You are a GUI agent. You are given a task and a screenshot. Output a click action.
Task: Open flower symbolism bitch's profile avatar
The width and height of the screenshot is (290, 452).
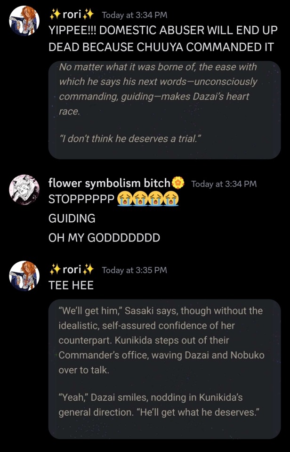click(24, 190)
